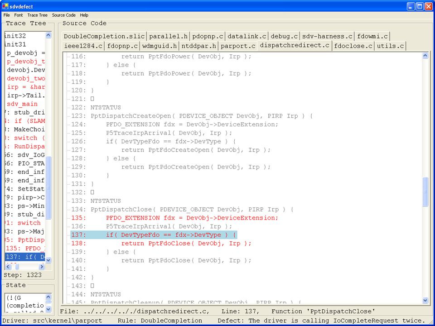Switch to the ntddpar.h tab
The height and width of the screenshot is (326, 435).
coord(198,46)
